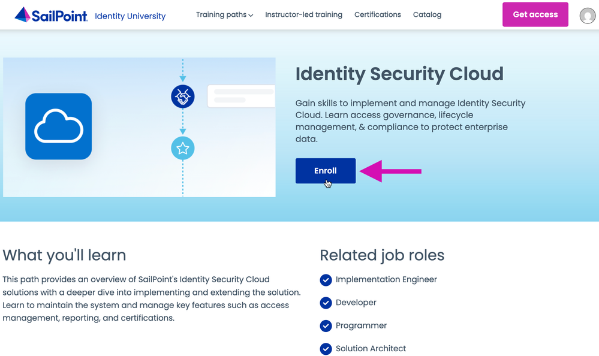
Task: Click the Enroll button
Action: pyautogui.click(x=325, y=171)
